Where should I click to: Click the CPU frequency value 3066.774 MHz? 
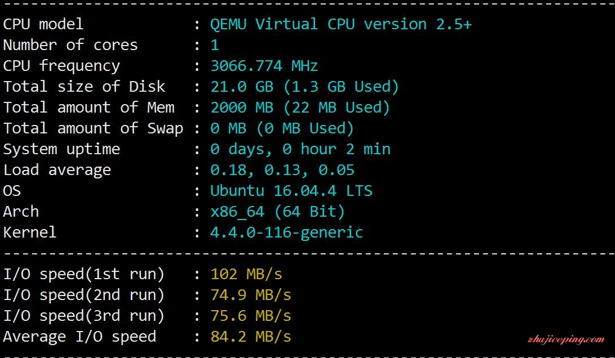(264, 66)
